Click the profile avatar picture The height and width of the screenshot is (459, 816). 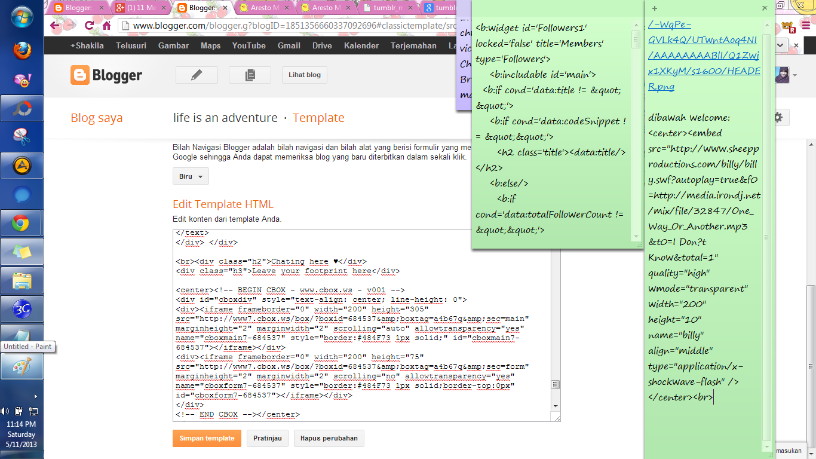[783, 75]
